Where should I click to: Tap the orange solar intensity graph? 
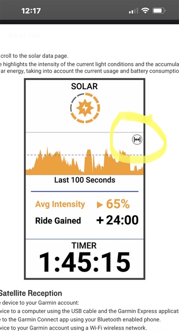click(x=84, y=162)
